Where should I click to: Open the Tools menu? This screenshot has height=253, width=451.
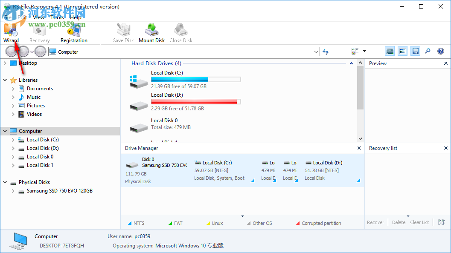tap(57, 17)
